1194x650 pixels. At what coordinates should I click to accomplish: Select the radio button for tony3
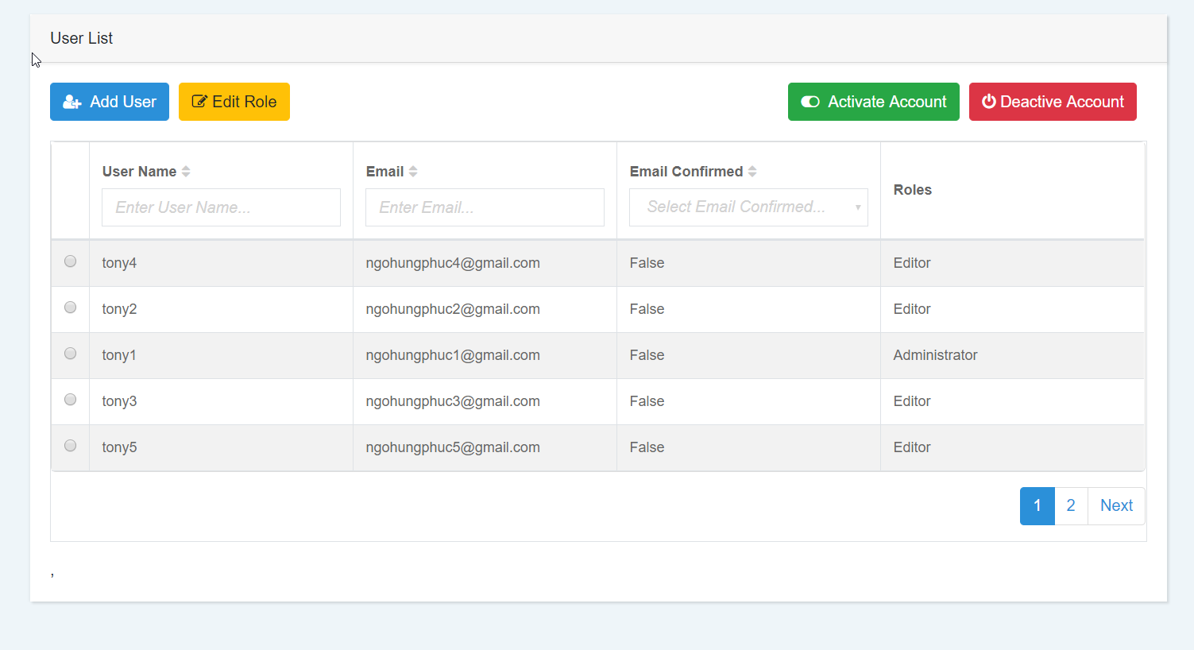coord(70,400)
